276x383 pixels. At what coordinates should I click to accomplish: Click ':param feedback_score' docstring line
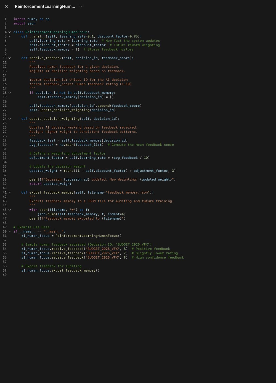[x=81, y=84]
